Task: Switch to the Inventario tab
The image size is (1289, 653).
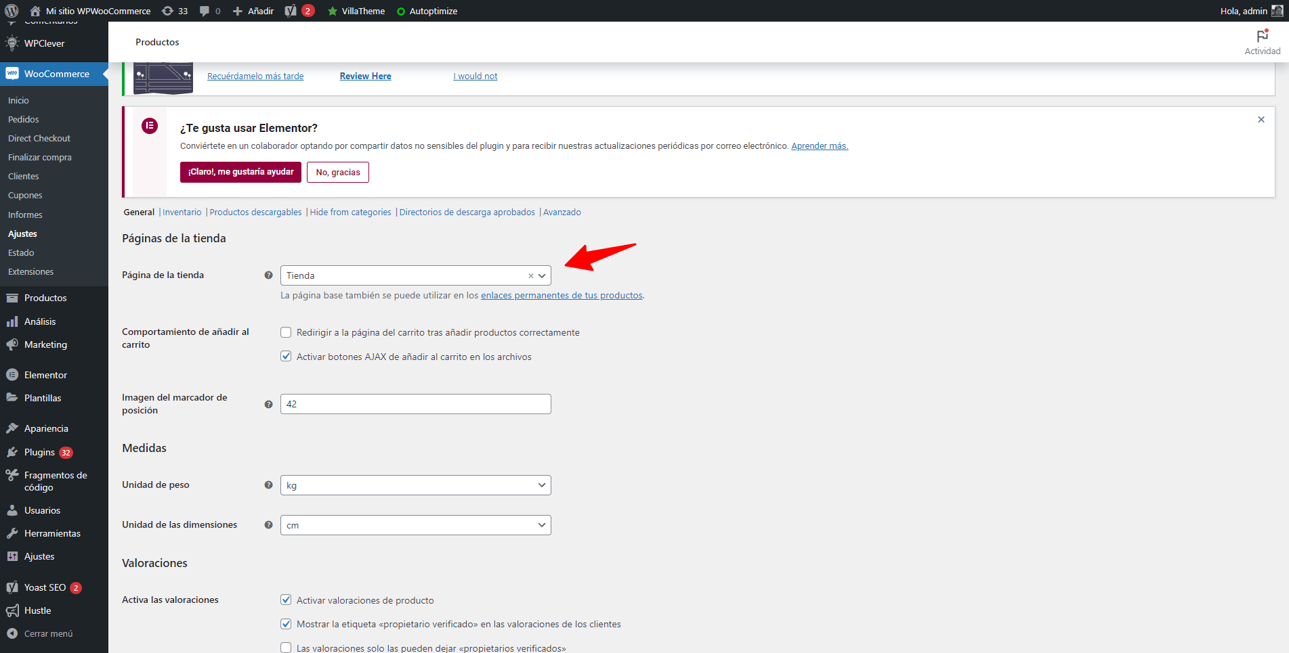Action: click(x=182, y=212)
